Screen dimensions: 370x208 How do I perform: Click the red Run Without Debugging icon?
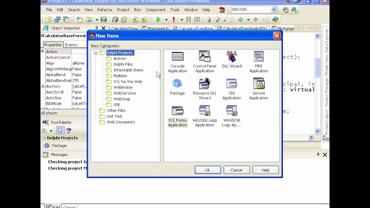(174, 20)
